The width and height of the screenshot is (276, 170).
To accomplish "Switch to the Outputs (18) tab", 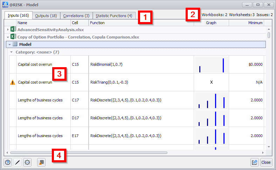I will point(46,16).
